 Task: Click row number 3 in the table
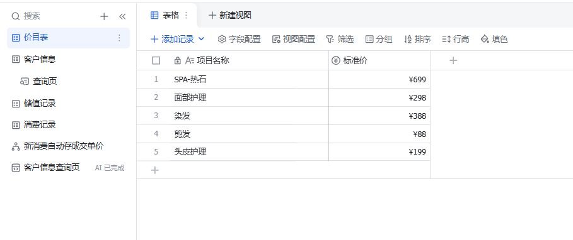(156, 116)
